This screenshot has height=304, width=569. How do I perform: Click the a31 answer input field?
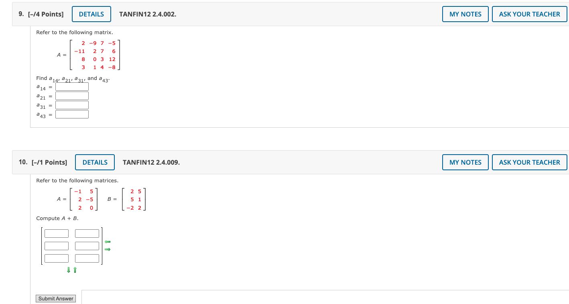coord(72,105)
